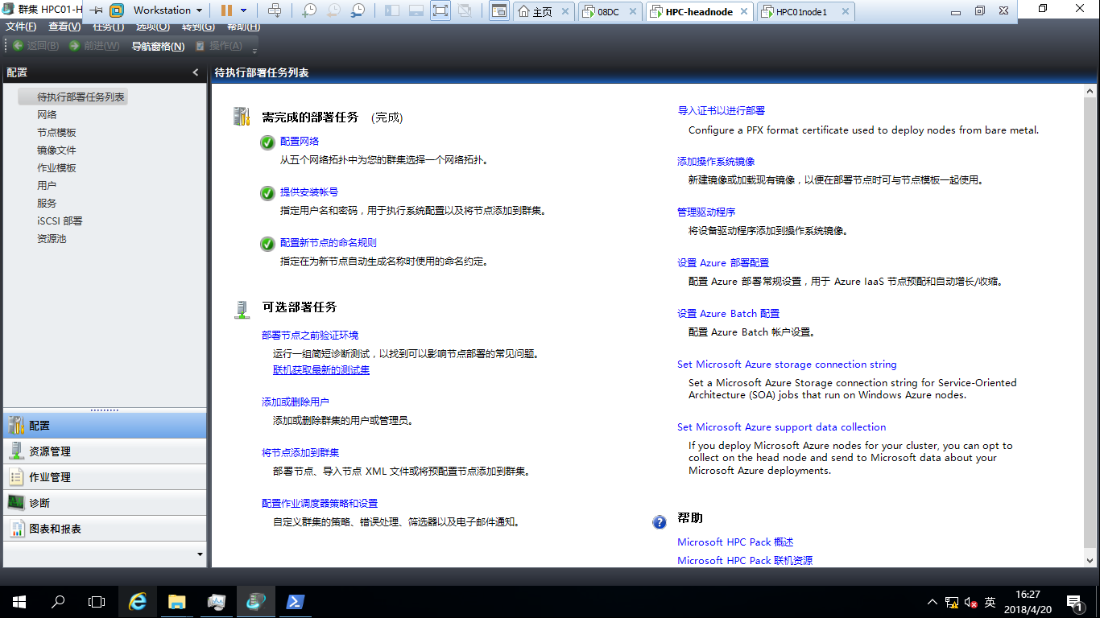The image size is (1100, 618).
Task: Pin the VMware toolbar with pushpin icon
Action: click(96, 10)
